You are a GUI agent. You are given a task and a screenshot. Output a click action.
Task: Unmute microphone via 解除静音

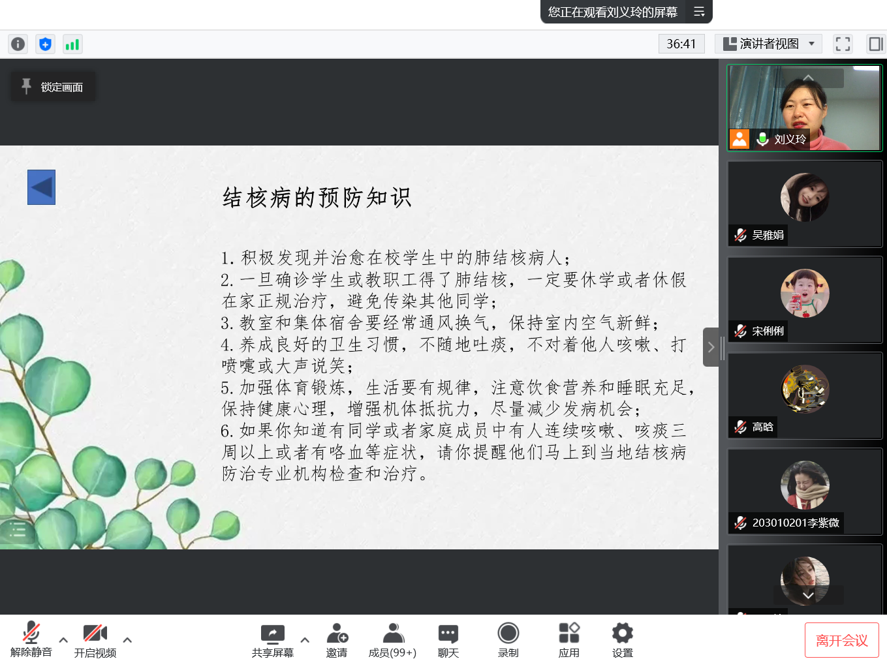coord(31,639)
